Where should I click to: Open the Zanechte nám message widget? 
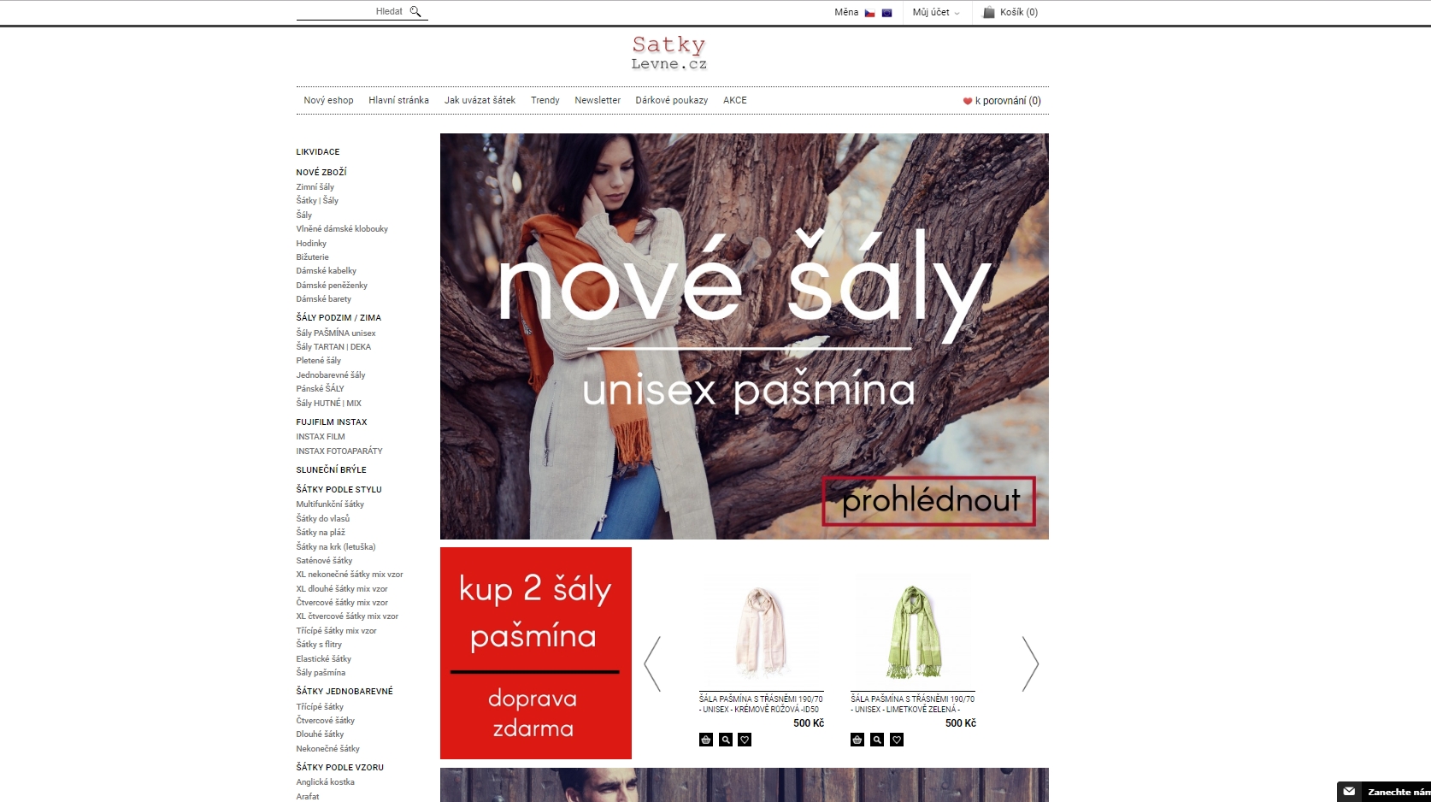tap(1384, 792)
